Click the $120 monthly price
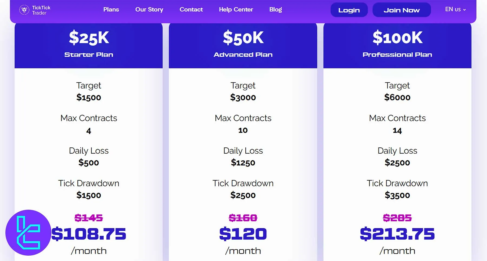 (x=243, y=234)
